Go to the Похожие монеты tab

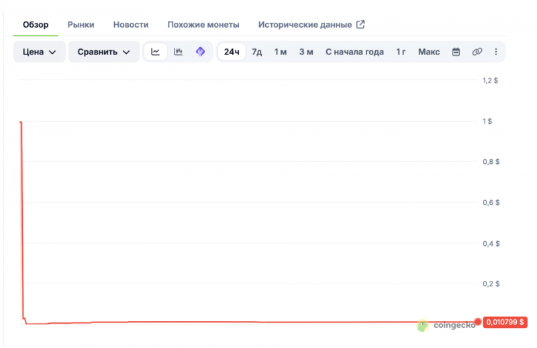pyautogui.click(x=203, y=25)
